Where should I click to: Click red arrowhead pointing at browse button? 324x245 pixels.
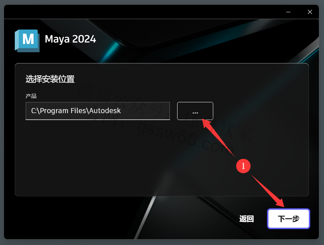click(x=207, y=124)
